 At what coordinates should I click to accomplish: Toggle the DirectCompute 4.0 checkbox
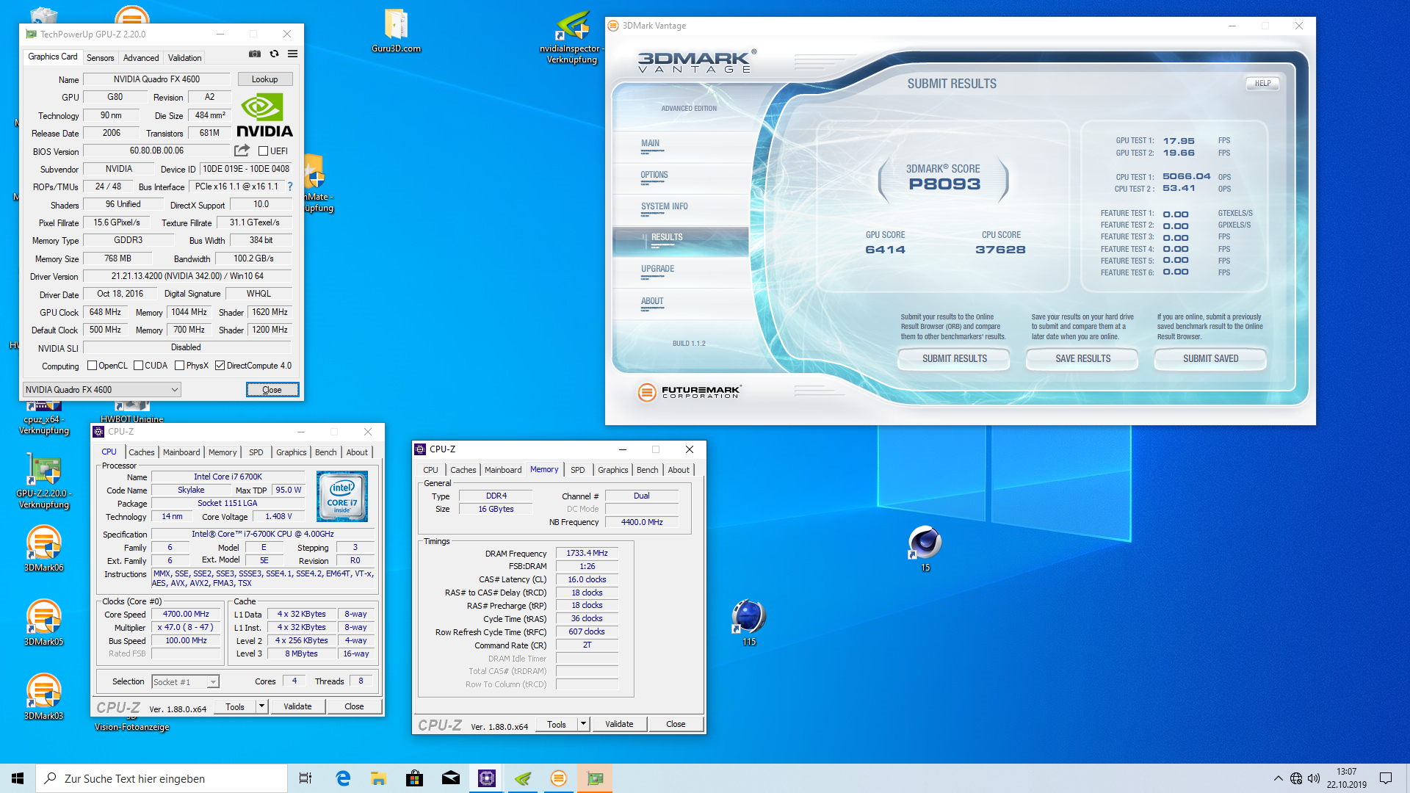[220, 366]
